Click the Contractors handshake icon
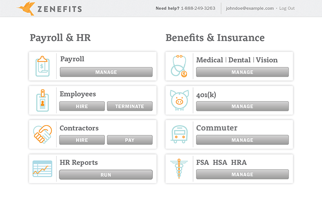The width and height of the screenshot is (322, 205). coord(43,134)
